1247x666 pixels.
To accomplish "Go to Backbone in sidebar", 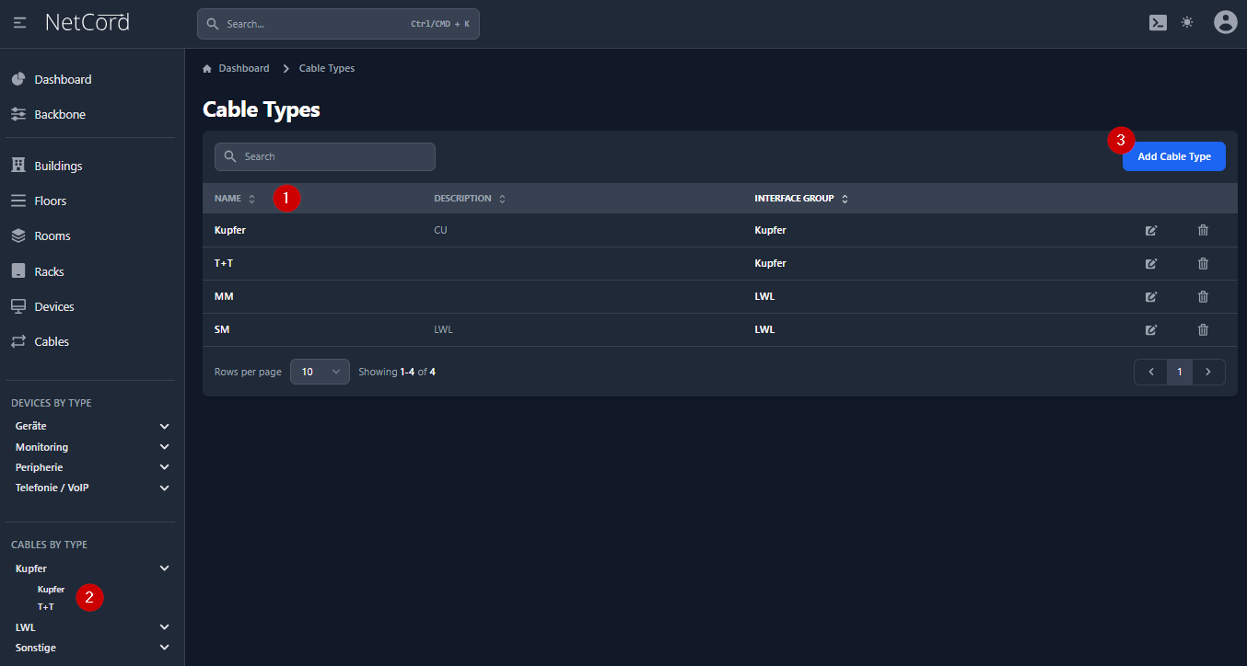I will pos(59,114).
